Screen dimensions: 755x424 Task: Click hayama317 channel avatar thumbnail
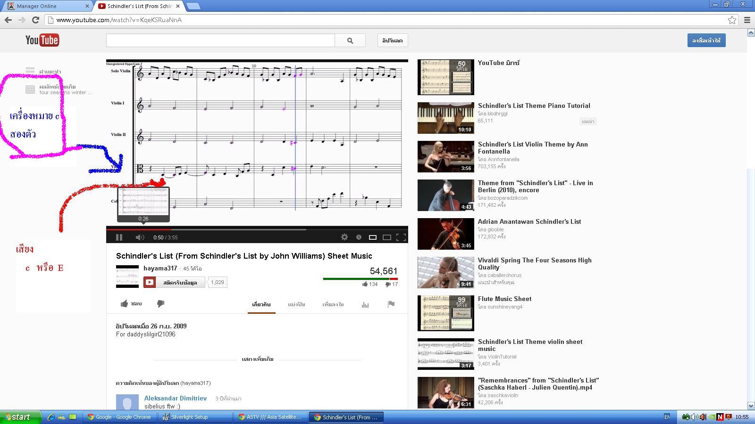click(x=127, y=277)
